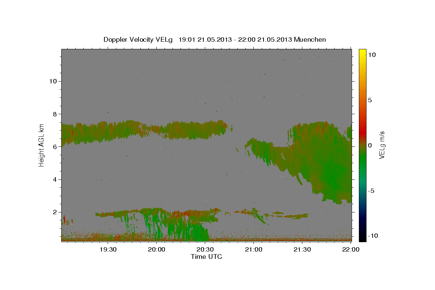The width and height of the screenshot is (435, 290).
Task: Click the plot title 'Doppler Velocity VELg'
Action: pos(138,40)
